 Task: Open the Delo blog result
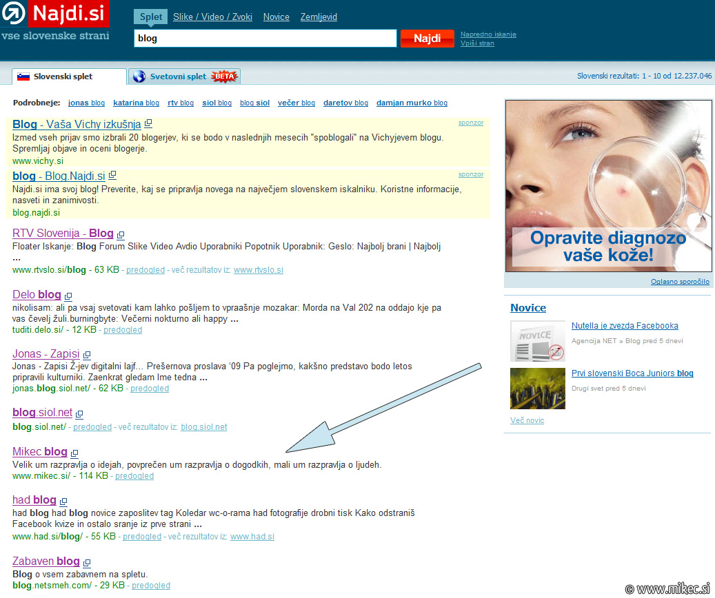pos(37,294)
